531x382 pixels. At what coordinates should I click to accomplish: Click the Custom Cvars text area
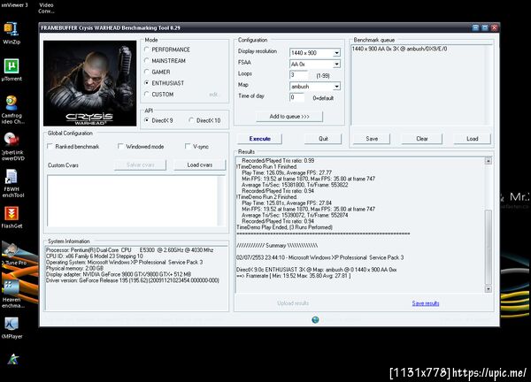click(135, 201)
